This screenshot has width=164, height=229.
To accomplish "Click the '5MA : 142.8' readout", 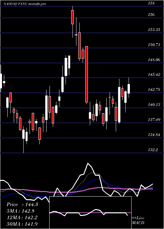I will click(21, 211).
